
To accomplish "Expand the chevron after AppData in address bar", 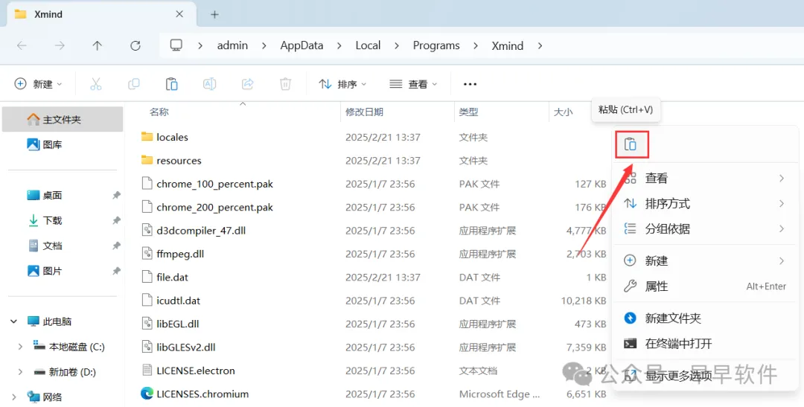I will point(339,45).
